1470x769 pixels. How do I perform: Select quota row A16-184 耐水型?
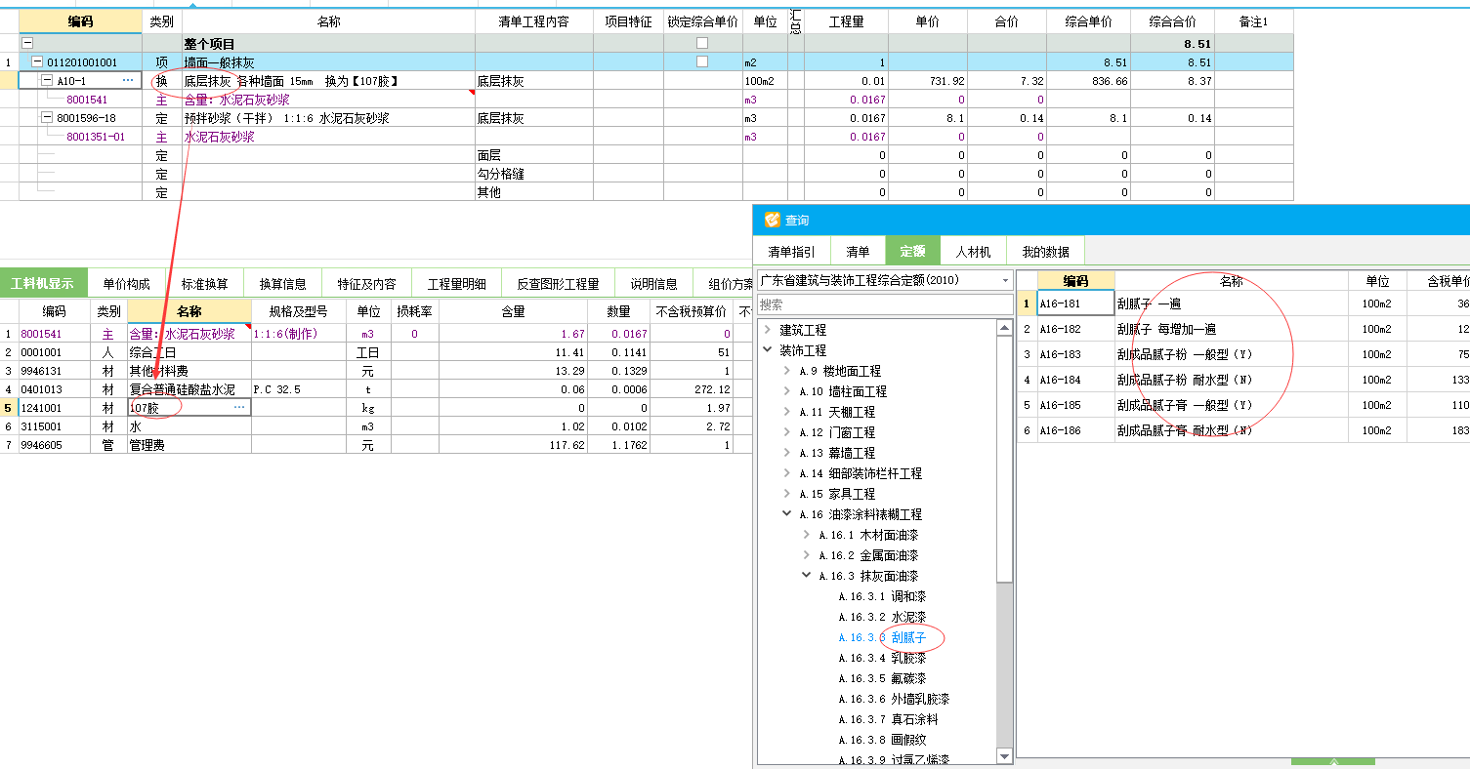click(x=1243, y=380)
